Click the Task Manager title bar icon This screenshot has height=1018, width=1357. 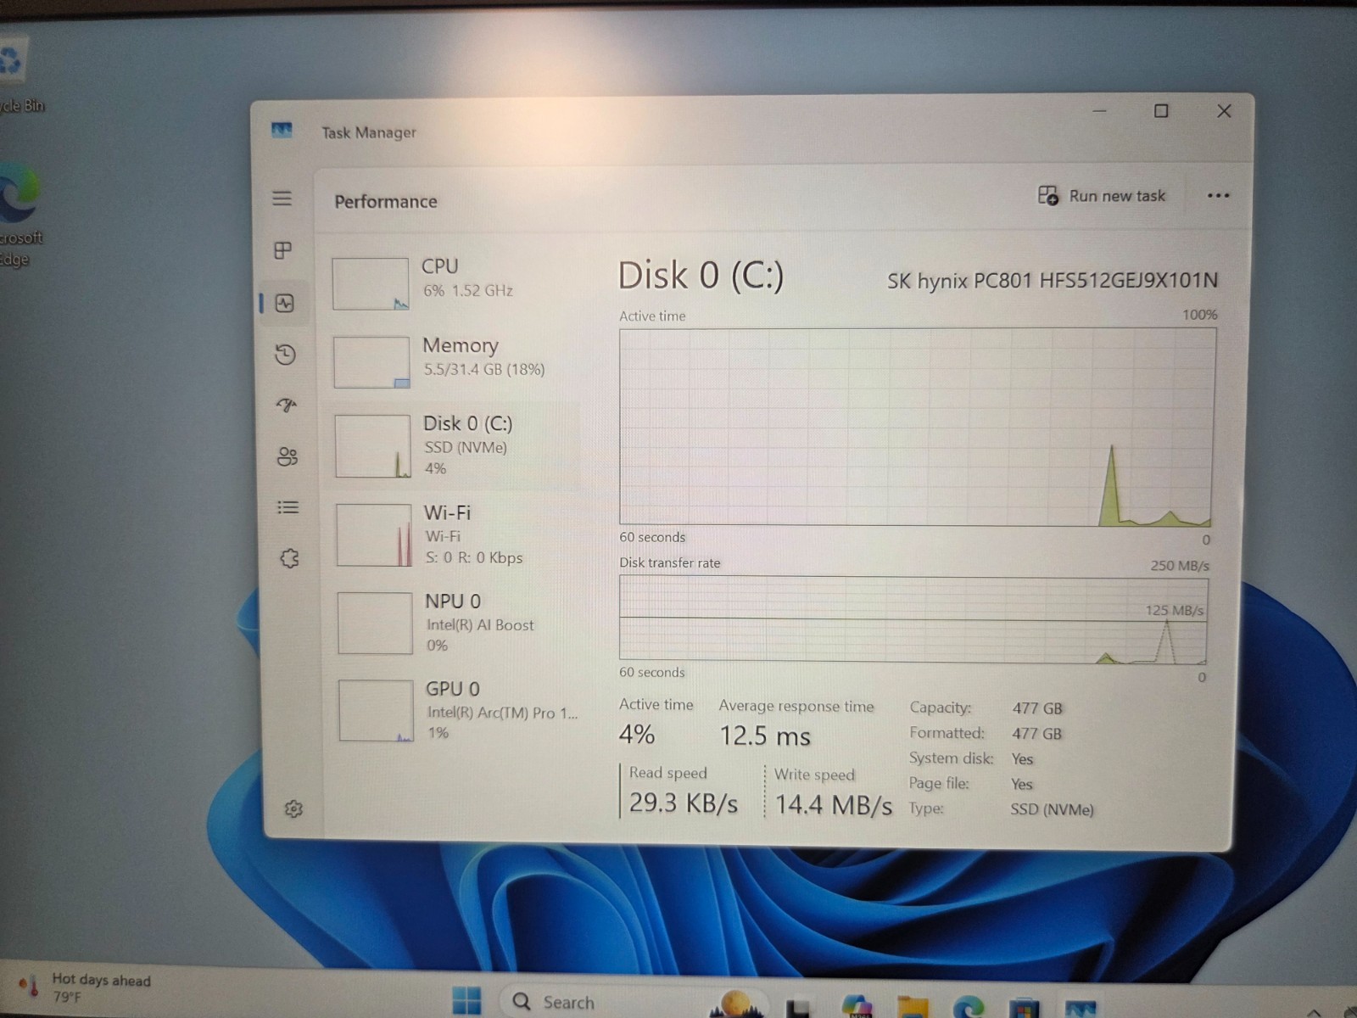coord(282,130)
